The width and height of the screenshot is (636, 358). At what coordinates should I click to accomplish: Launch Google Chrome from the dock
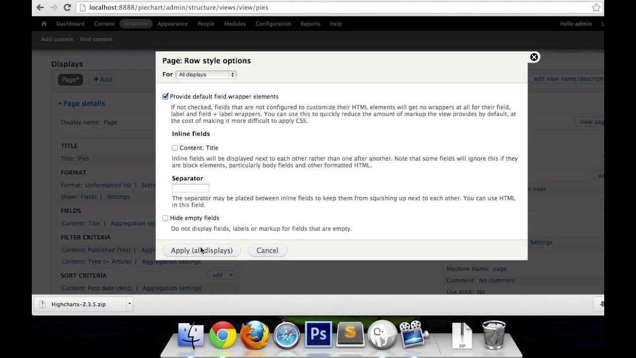(x=223, y=335)
